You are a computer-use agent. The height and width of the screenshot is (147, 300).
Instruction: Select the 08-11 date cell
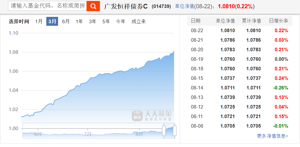coord(197,116)
